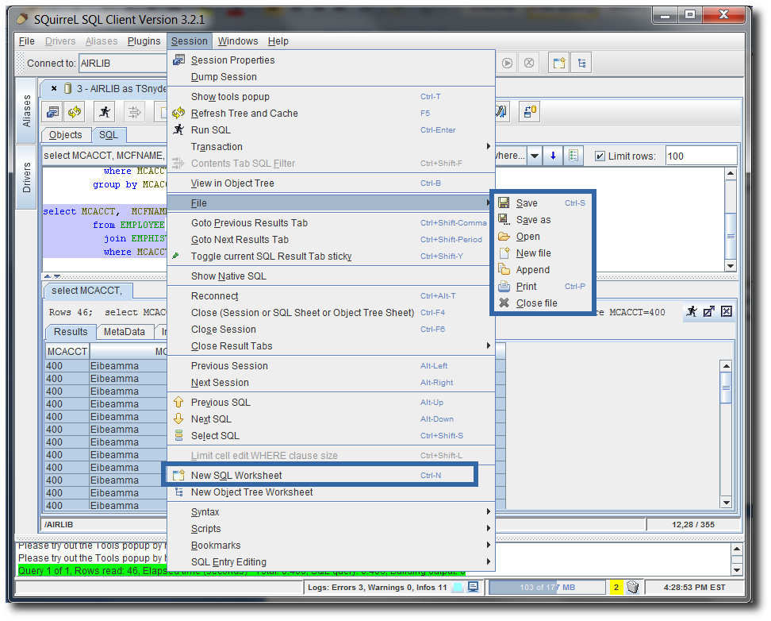Select Session Properties menu item
Screen dimensions: 771x621
[331, 60]
